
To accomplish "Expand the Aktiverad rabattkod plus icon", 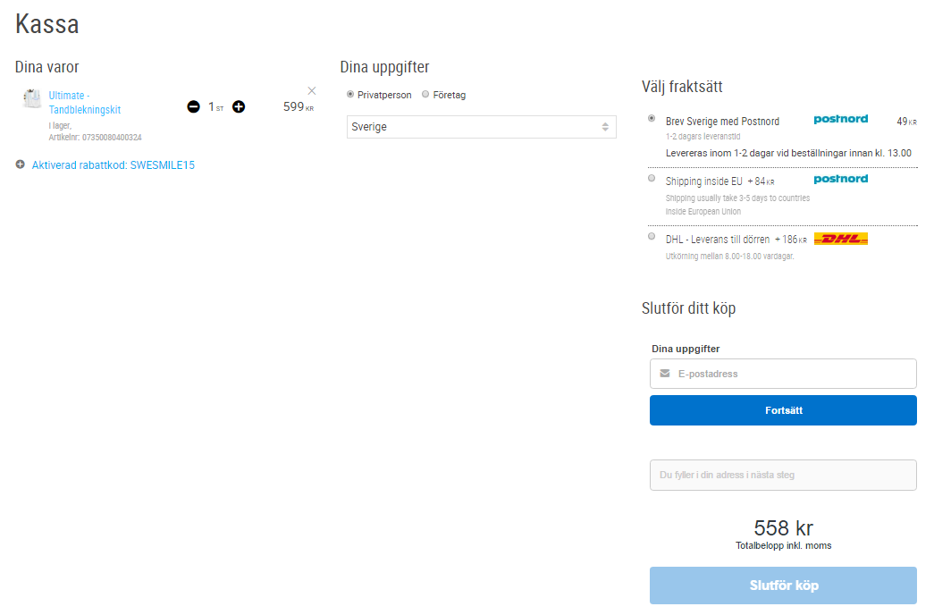I will tap(20, 164).
